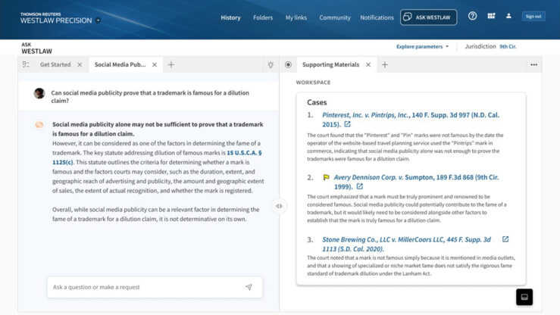The width and height of the screenshot is (560, 315).
Task: Open the user profile icon
Action: (x=508, y=16)
